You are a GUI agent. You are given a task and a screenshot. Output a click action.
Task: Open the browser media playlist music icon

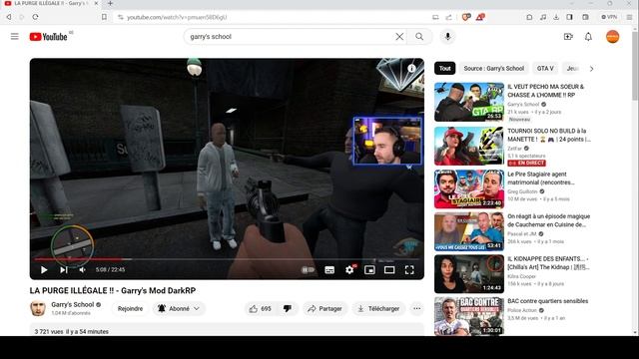(x=543, y=17)
